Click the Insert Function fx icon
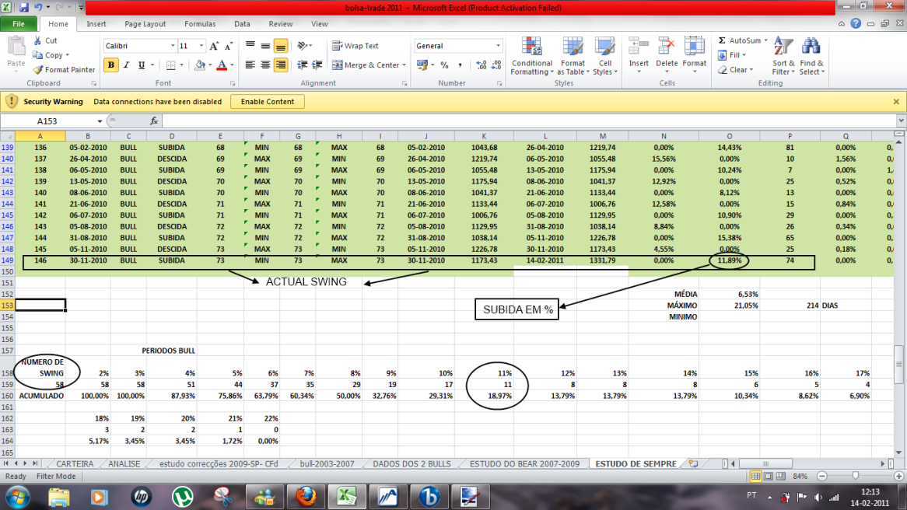Viewport: 907px width, 510px height. click(154, 121)
